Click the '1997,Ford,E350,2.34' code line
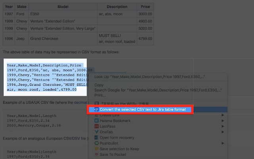Viewport: 254px width, 159px height. click(28, 120)
